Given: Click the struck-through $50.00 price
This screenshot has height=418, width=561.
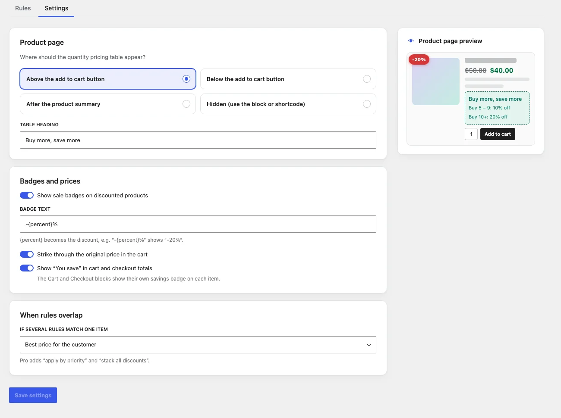Looking at the screenshot, I should coord(476,71).
